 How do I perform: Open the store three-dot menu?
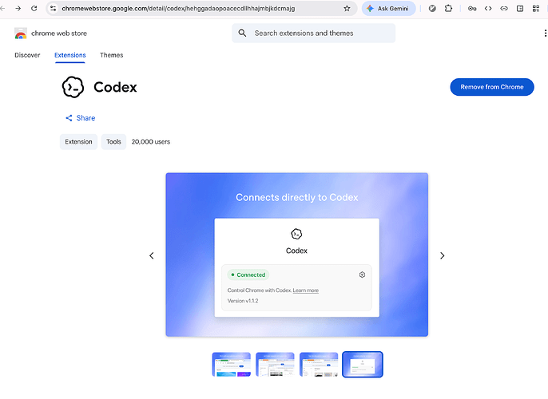(x=545, y=34)
